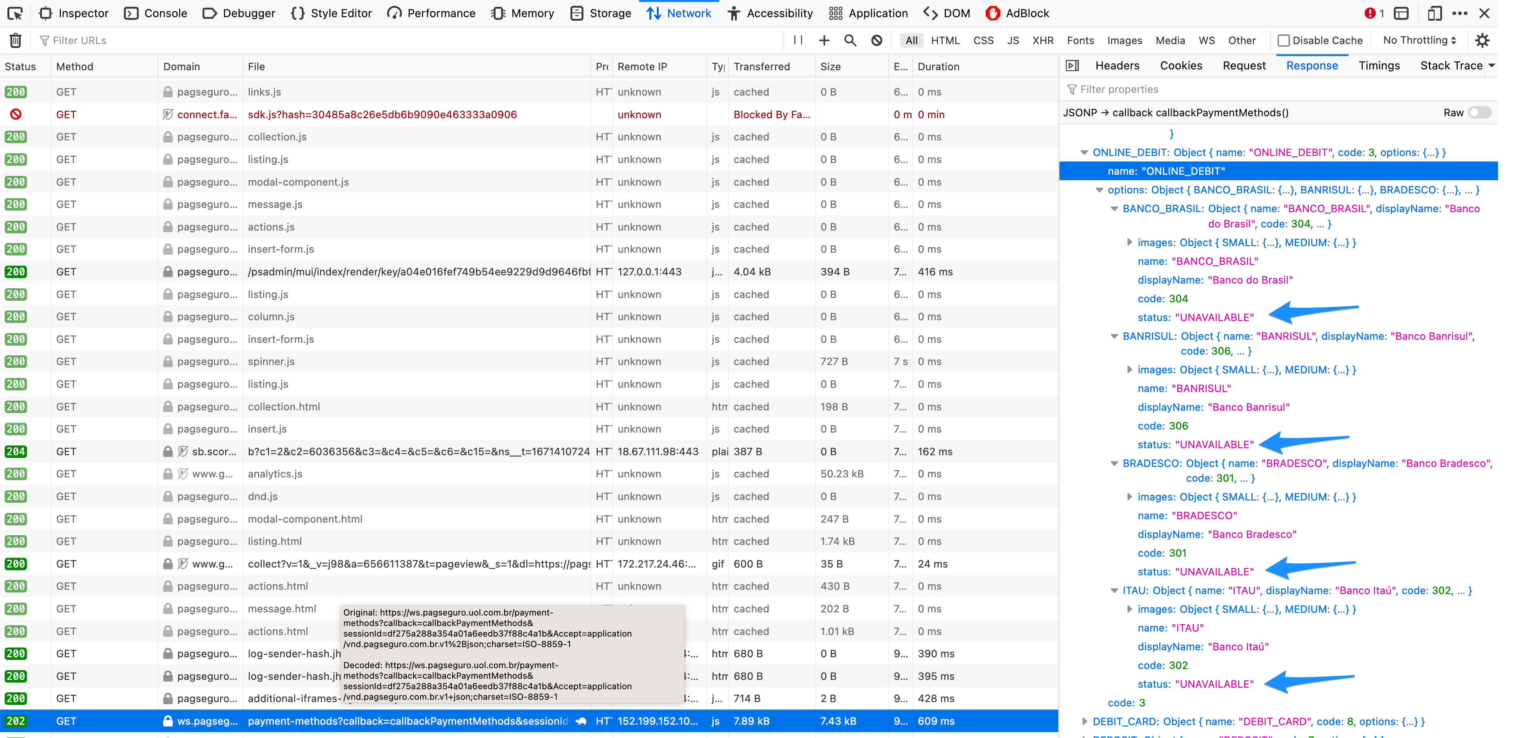Collapse the ITAU object node
The width and height of the screenshot is (1514, 738).
1114,591
